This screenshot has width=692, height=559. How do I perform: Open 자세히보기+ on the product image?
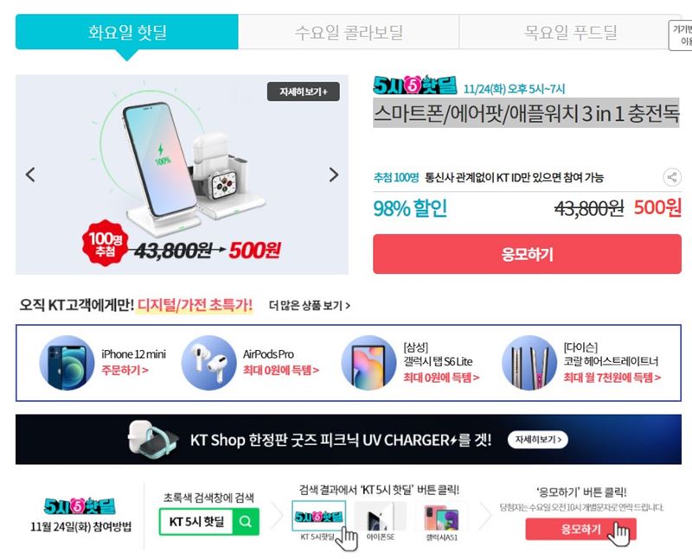[304, 92]
